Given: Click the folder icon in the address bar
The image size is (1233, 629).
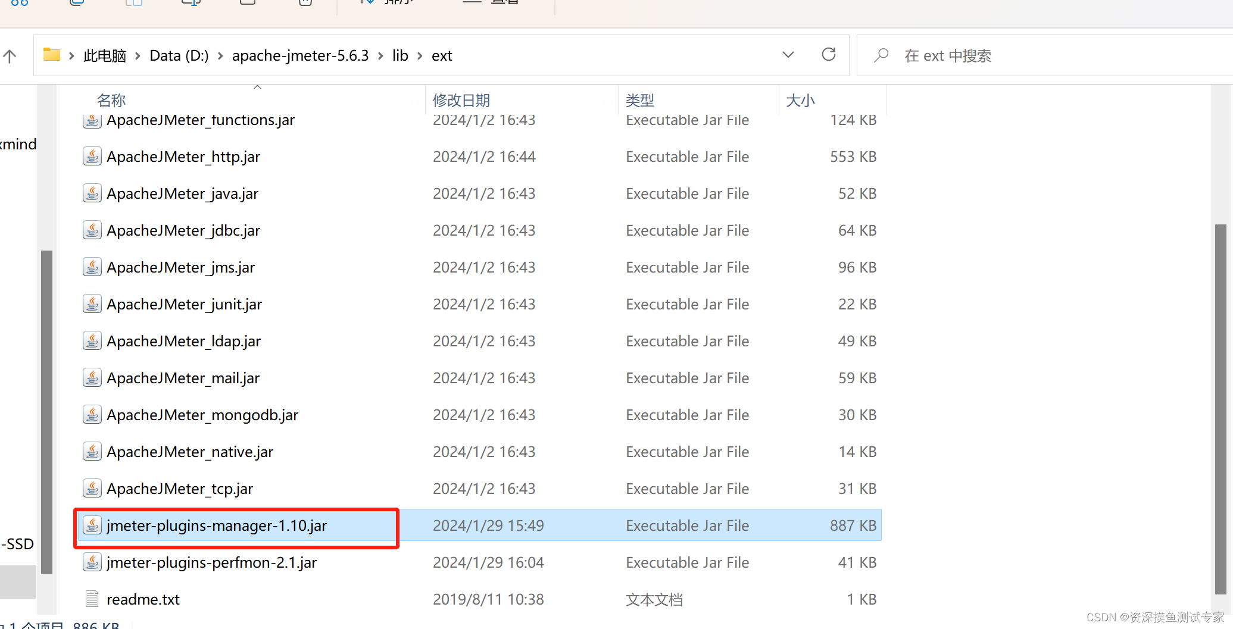Looking at the screenshot, I should [x=52, y=55].
